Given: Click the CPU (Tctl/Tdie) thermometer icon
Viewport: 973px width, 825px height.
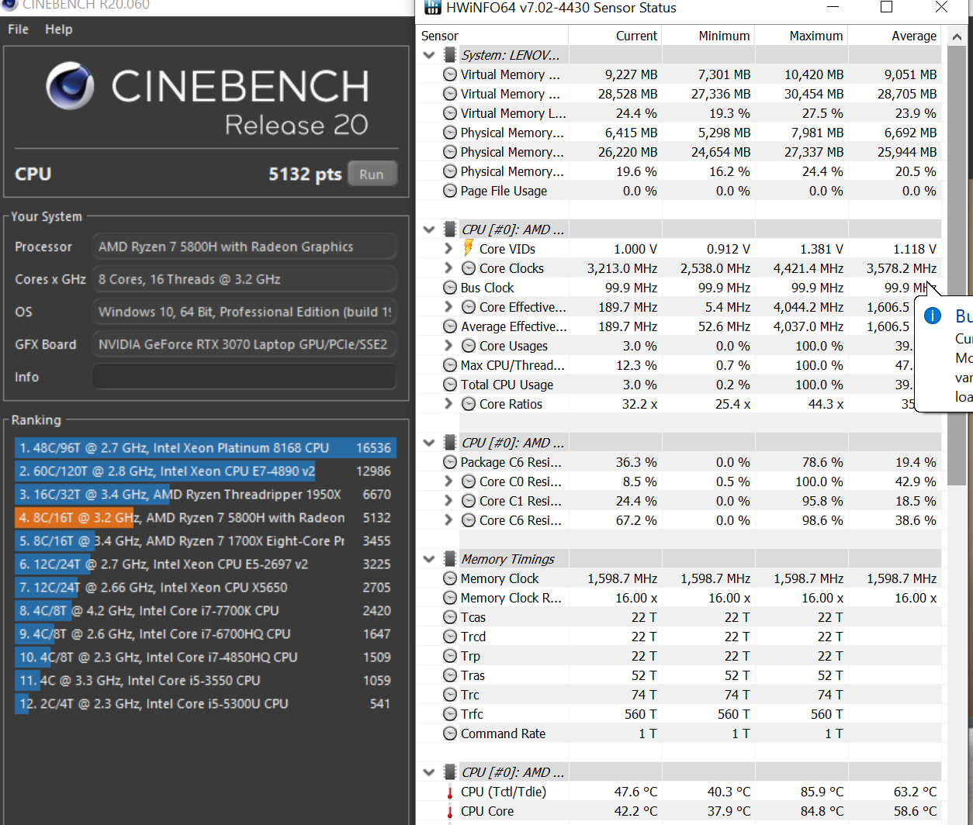Looking at the screenshot, I should click(x=450, y=792).
